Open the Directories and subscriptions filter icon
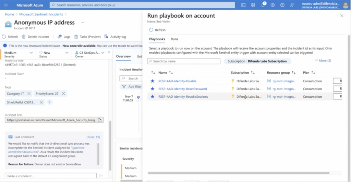The image size is (351, 182). (253, 5)
